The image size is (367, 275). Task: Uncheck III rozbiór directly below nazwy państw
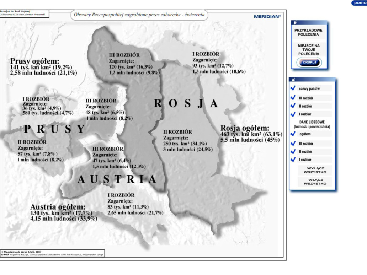(x=293, y=97)
